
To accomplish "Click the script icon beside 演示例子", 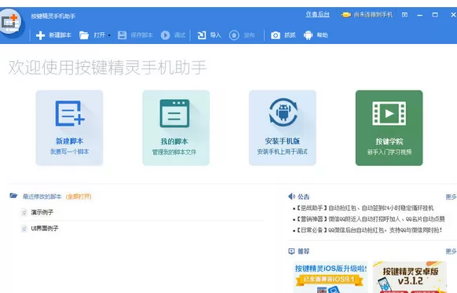I will click(x=24, y=213).
